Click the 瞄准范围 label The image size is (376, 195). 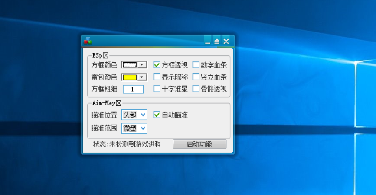104,128
